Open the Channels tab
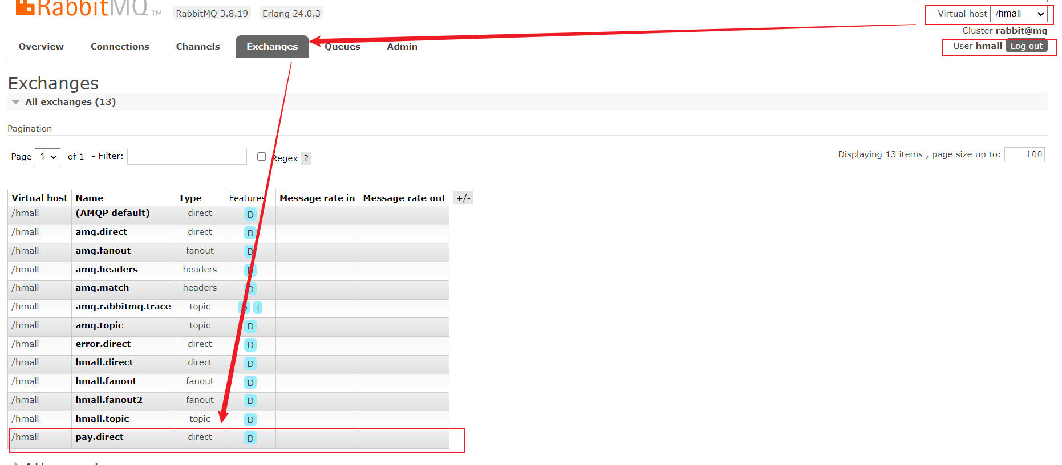 pos(198,47)
